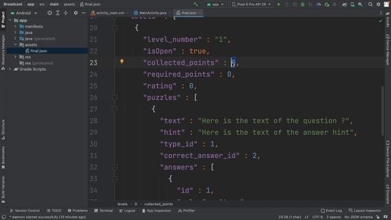Hide the Project panel with the minus icon
Viewport: 391px width, 220px height.
[x=84, y=13]
